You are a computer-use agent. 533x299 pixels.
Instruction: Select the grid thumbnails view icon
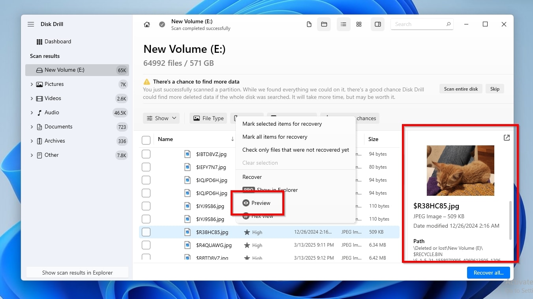[359, 24]
